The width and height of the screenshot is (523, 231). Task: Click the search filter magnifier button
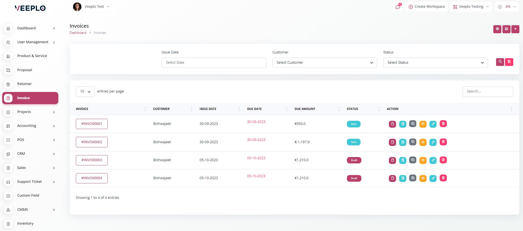pyautogui.click(x=500, y=62)
